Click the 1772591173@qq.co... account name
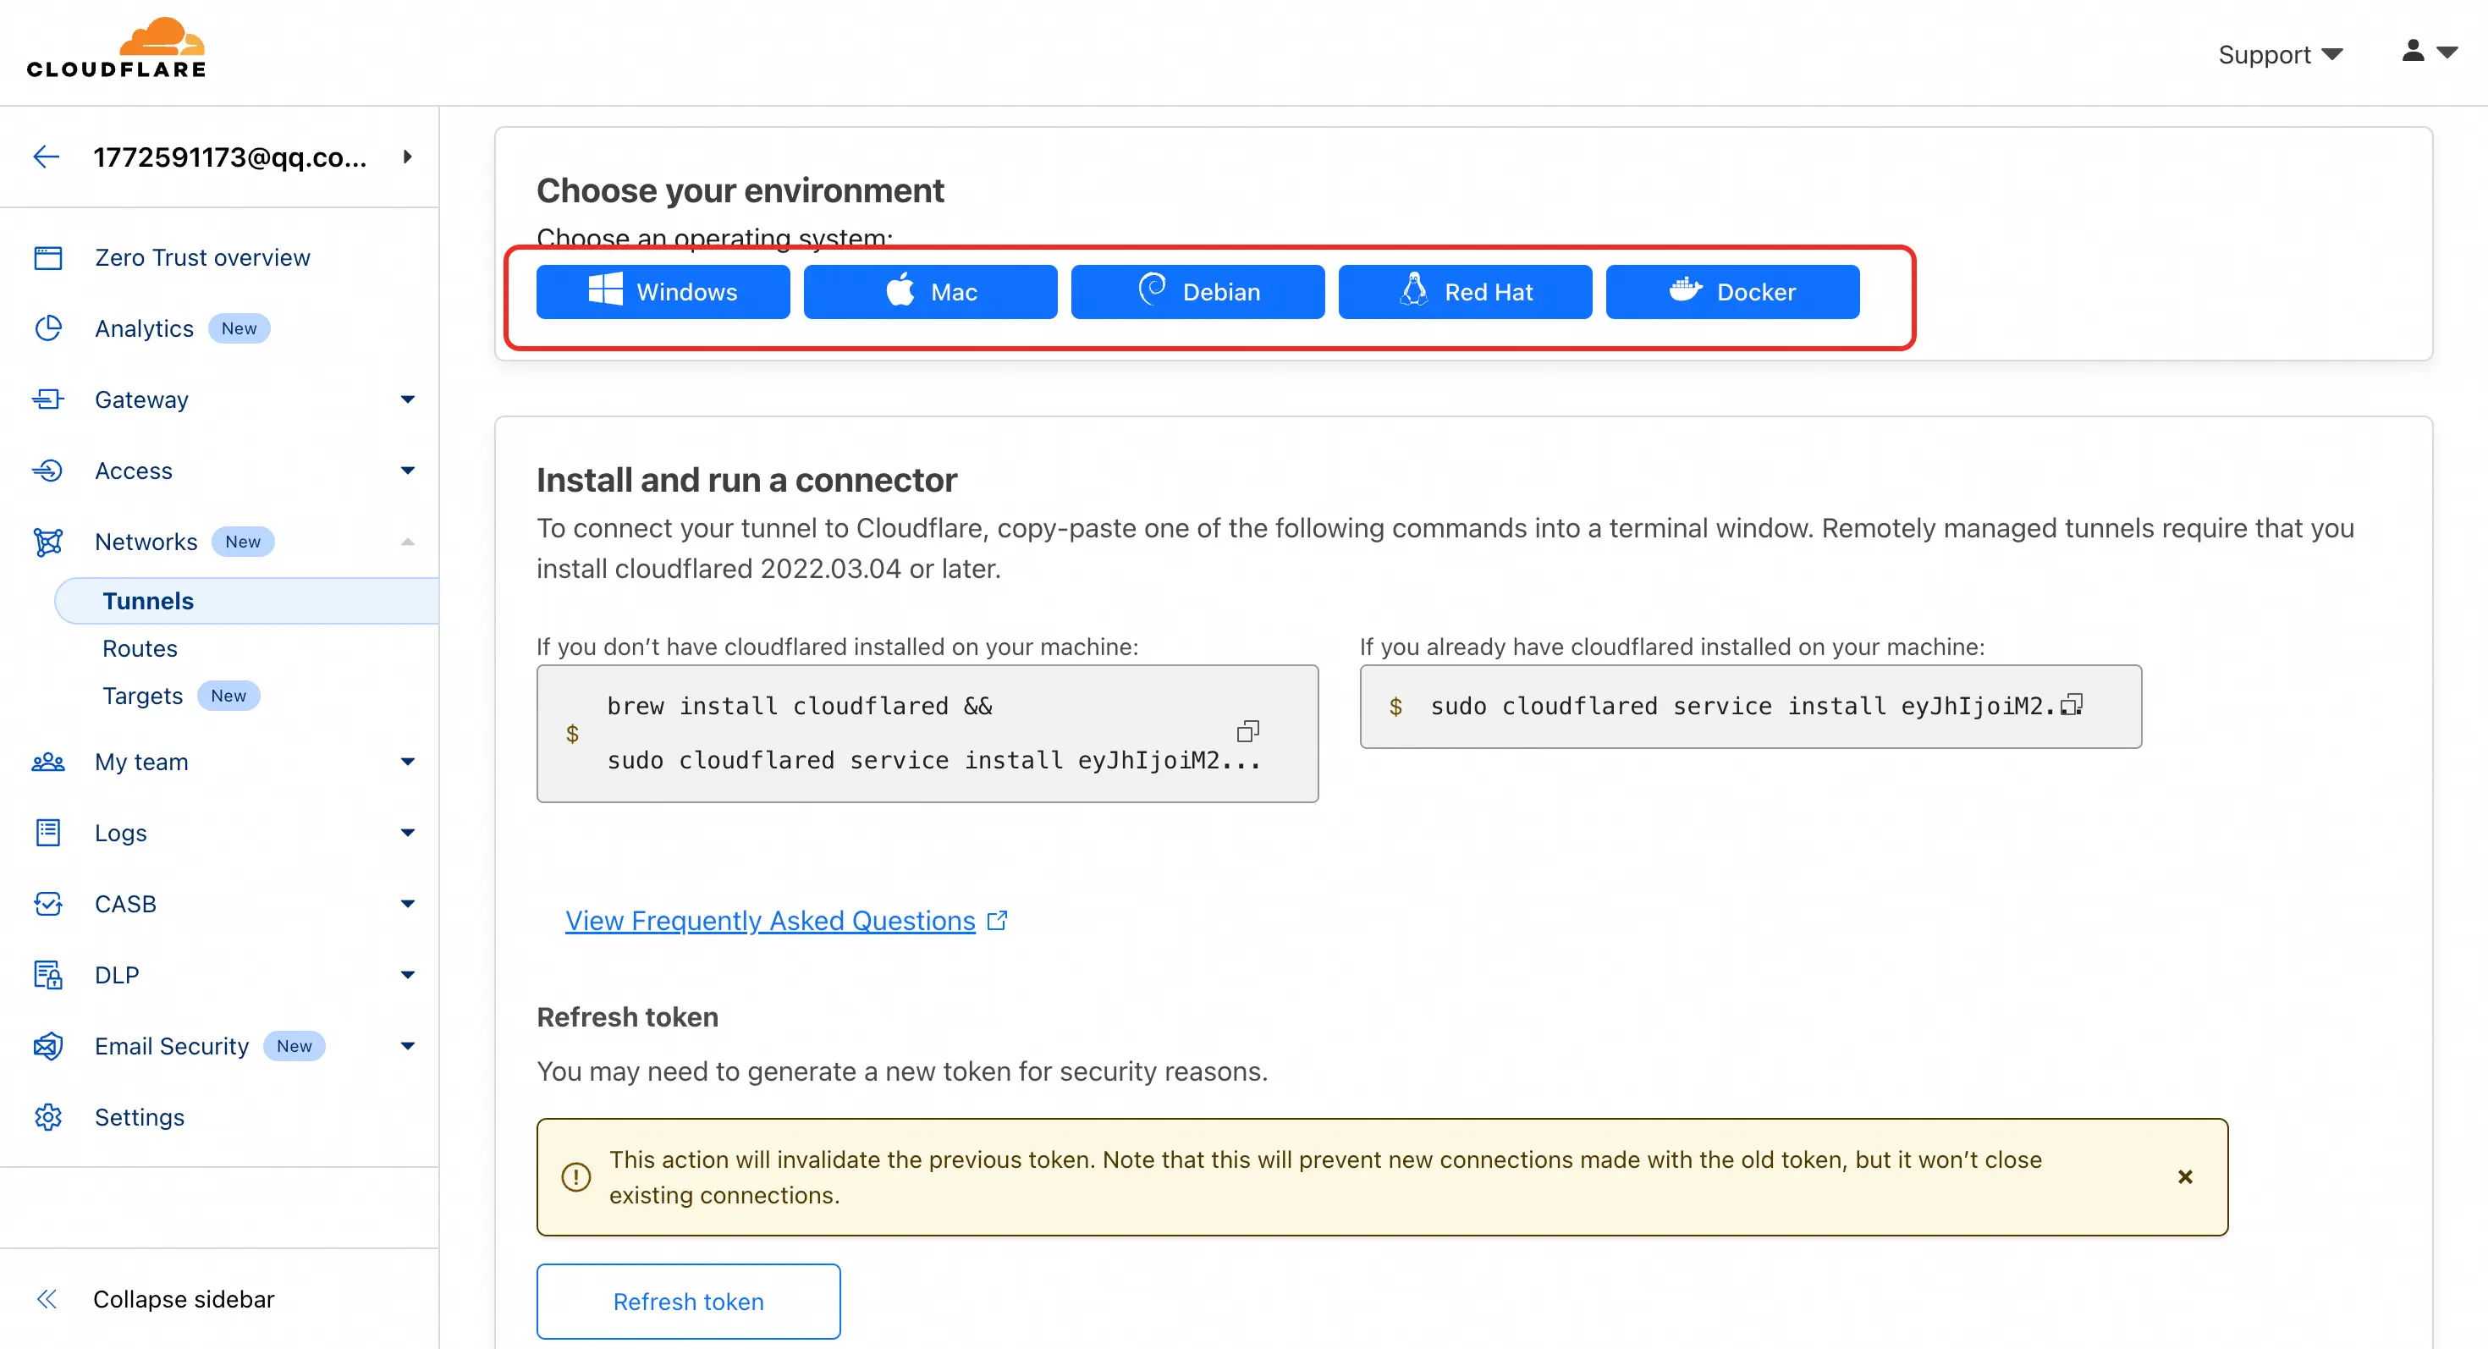This screenshot has height=1349, width=2488. tap(230, 157)
